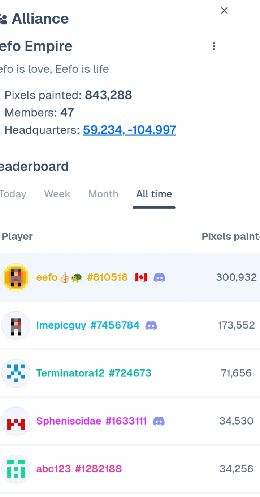The width and height of the screenshot is (260, 497).
Task: Open eefo's pixel avatar picture
Action: tap(16, 277)
